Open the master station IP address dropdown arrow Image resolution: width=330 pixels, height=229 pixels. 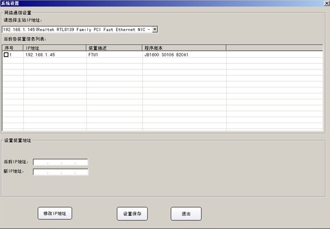point(155,29)
